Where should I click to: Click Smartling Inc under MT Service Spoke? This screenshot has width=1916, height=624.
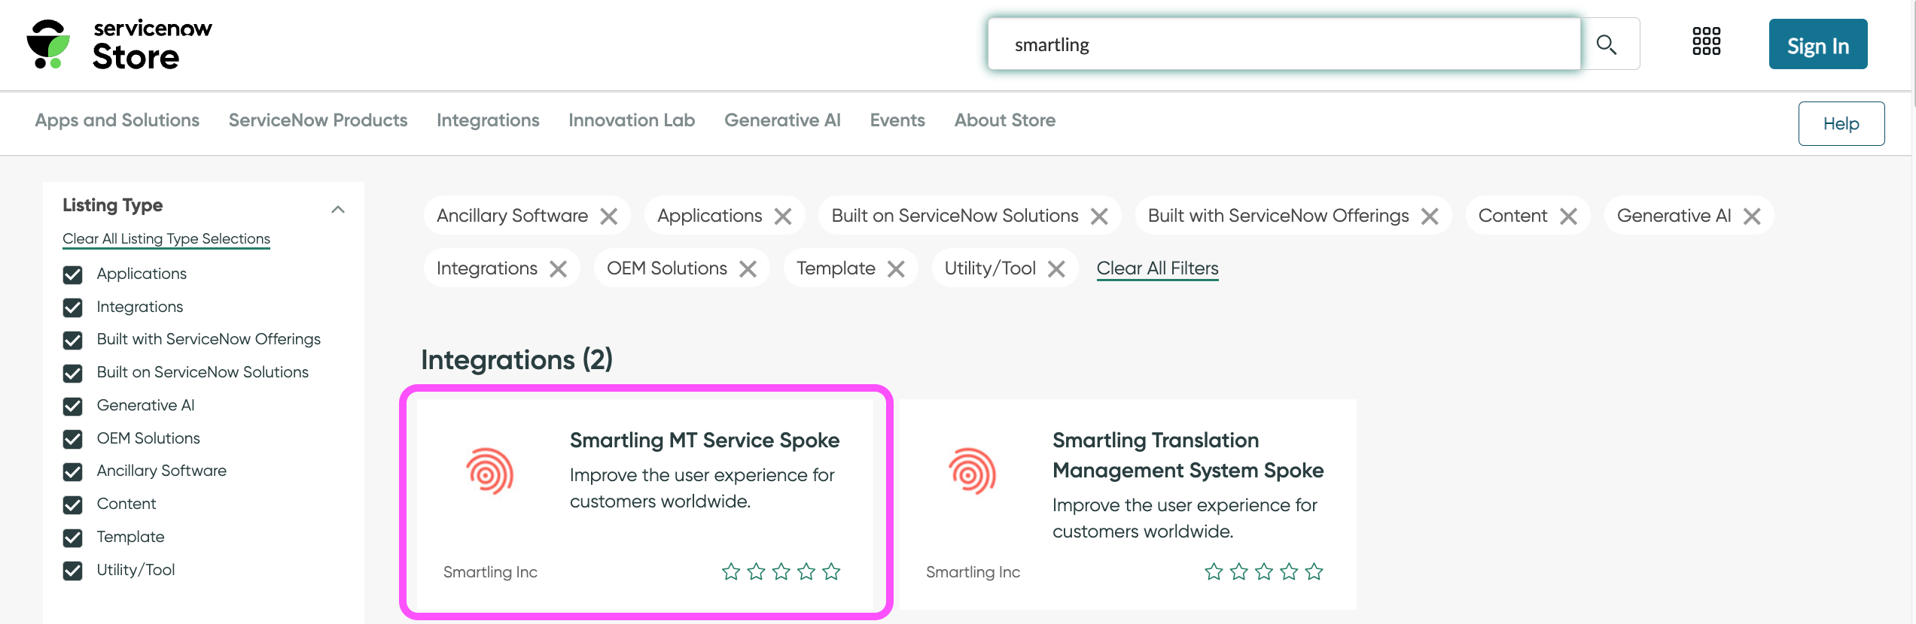click(490, 572)
